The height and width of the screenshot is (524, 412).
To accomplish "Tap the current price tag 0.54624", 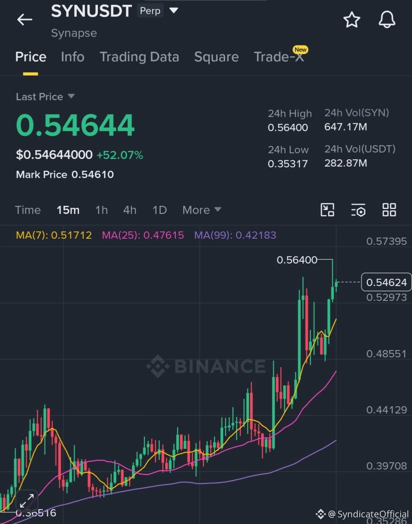I will 386,282.
